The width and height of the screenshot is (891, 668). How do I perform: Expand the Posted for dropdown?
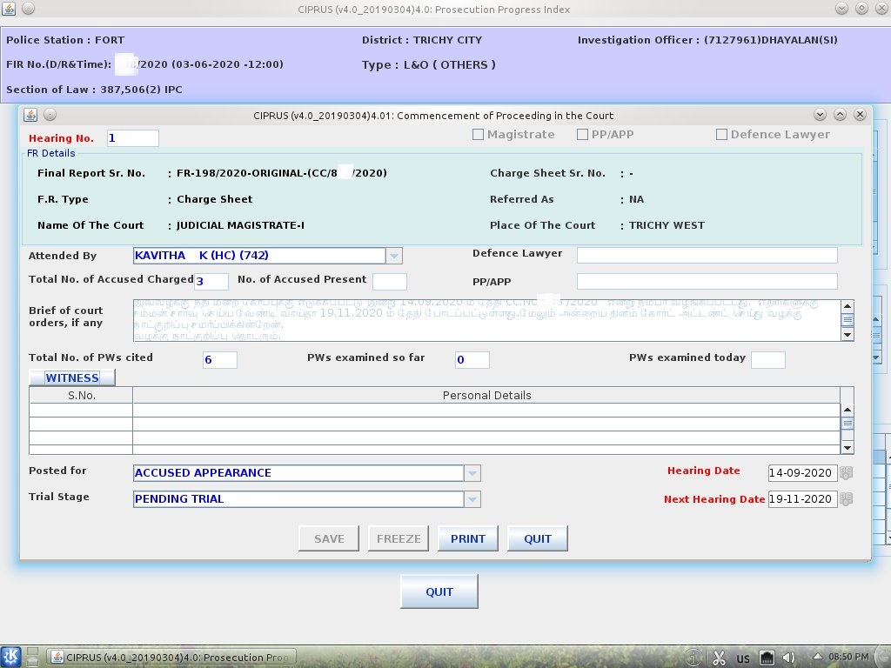[x=472, y=472]
